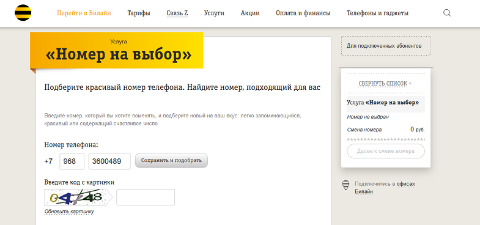Open the "Акции" menu item

tap(250, 13)
